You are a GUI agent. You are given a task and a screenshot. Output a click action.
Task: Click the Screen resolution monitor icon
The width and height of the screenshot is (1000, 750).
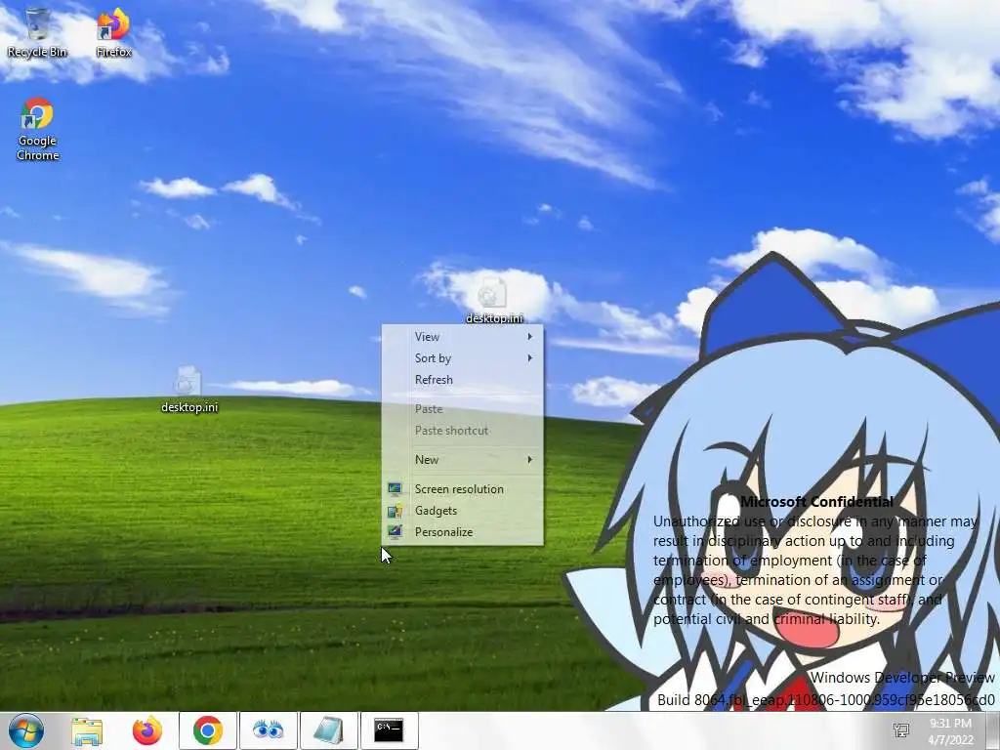coord(395,489)
